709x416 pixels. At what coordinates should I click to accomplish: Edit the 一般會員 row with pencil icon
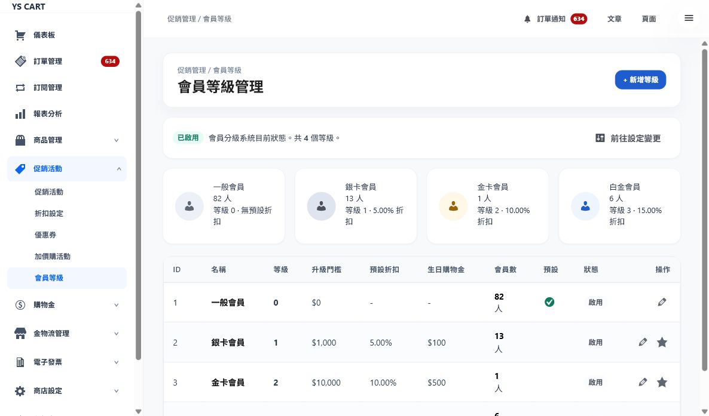(662, 302)
